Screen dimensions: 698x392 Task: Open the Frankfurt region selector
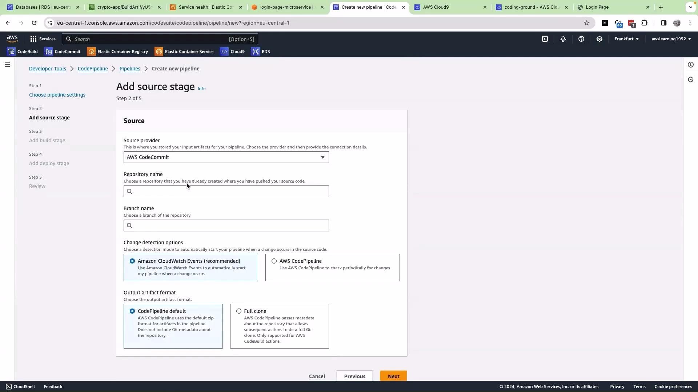627,39
